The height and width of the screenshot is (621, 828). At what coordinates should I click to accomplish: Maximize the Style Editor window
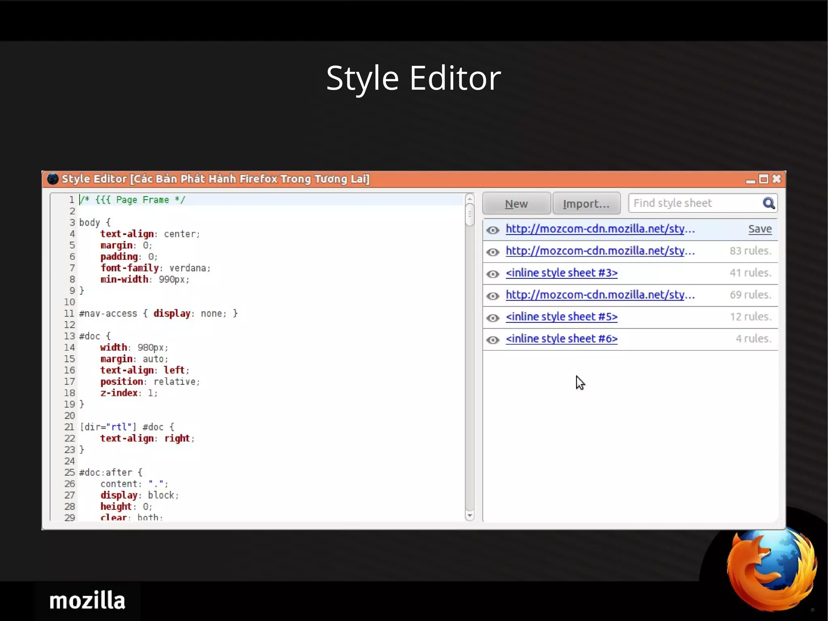[x=763, y=179]
